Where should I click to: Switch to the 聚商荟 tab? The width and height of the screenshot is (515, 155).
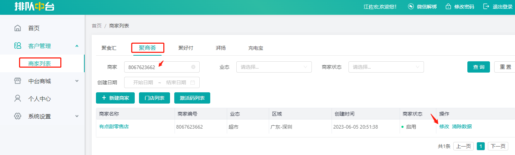pyautogui.click(x=147, y=48)
